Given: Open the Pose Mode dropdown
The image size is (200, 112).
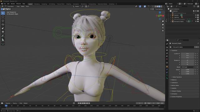Looking at the screenshot, I should (x=10, y=6).
